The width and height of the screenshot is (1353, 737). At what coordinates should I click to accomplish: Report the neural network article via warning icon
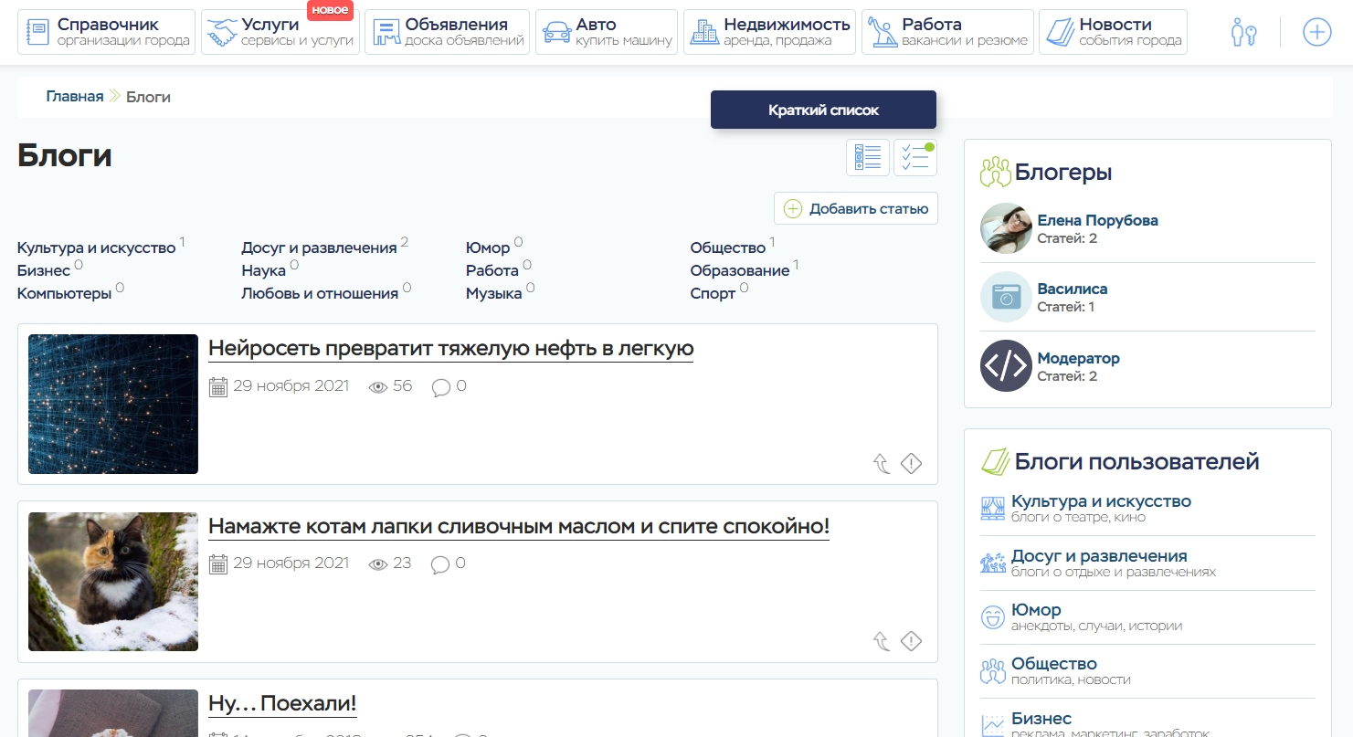tap(911, 464)
